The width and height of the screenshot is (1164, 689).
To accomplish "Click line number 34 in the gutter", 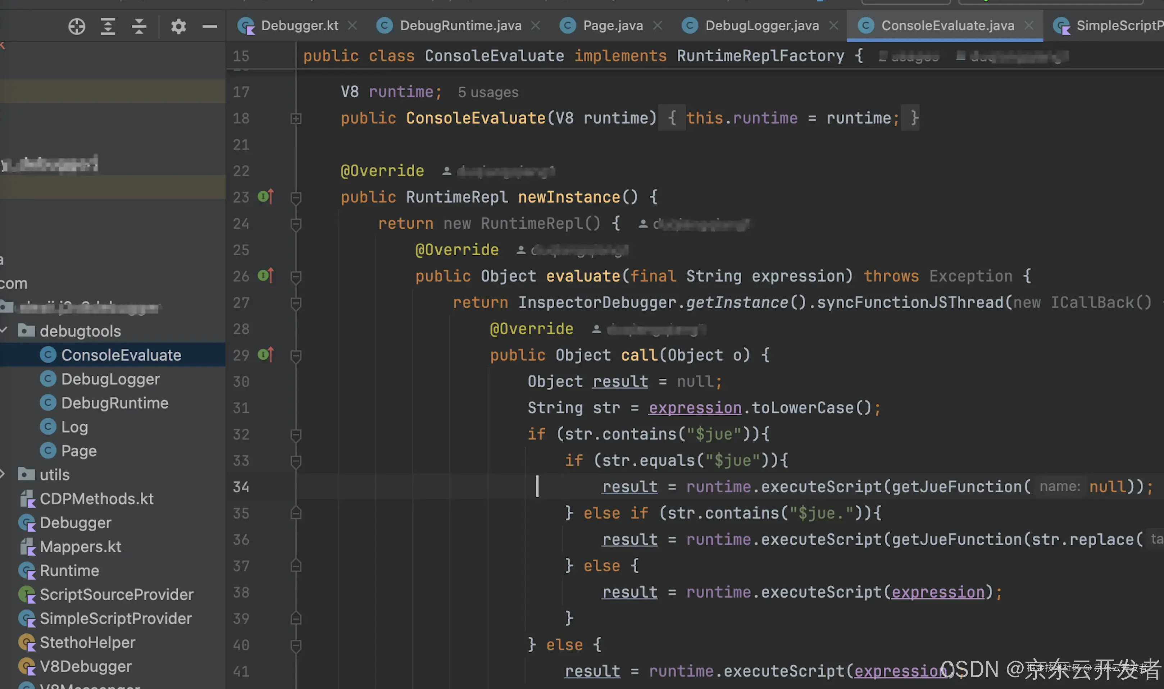I will click(x=241, y=487).
